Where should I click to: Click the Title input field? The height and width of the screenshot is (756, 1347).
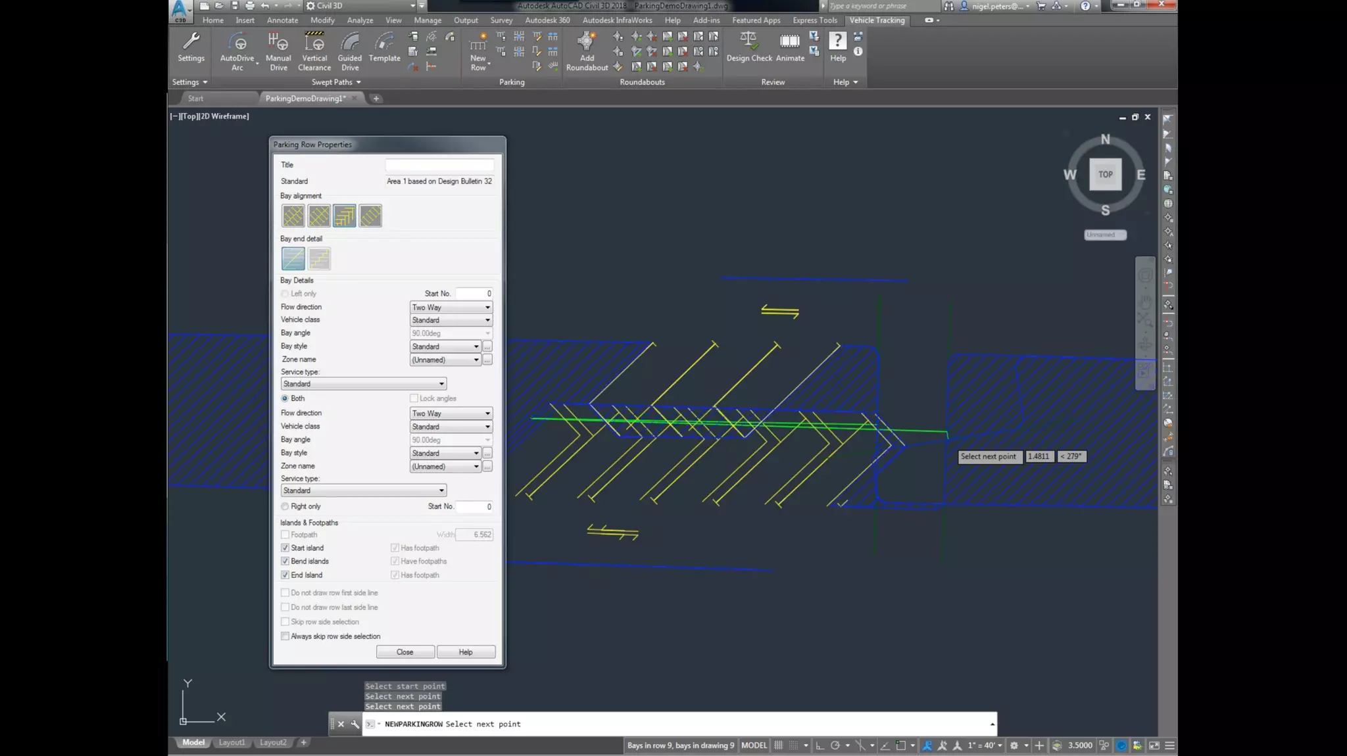tap(439, 165)
